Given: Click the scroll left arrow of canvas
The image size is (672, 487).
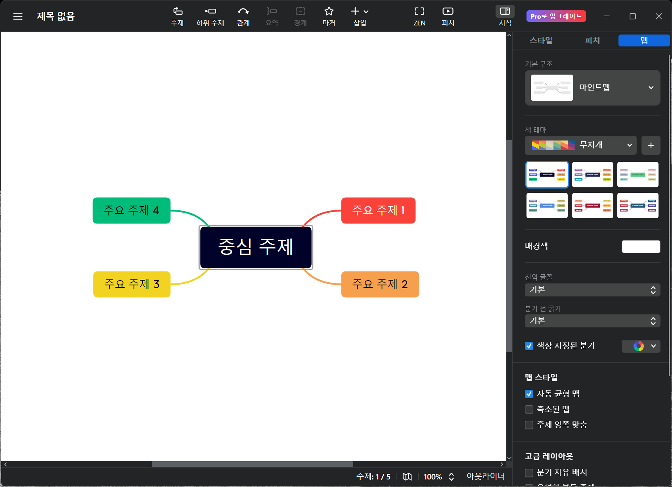Looking at the screenshot, I should (x=5, y=464).
